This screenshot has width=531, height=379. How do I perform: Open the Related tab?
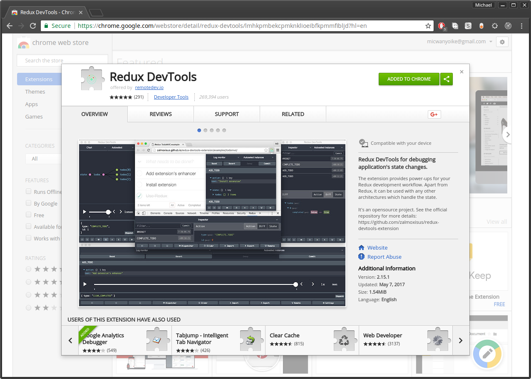(x=293, y=114)
